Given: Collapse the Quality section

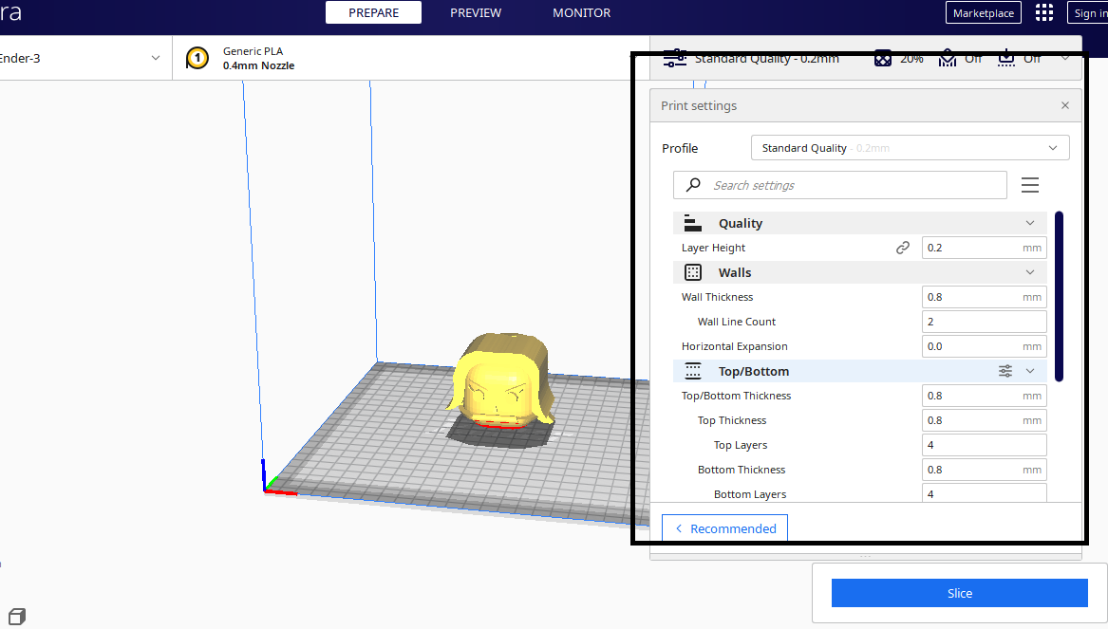Looking at the screenshot, I should (1029, 223).
